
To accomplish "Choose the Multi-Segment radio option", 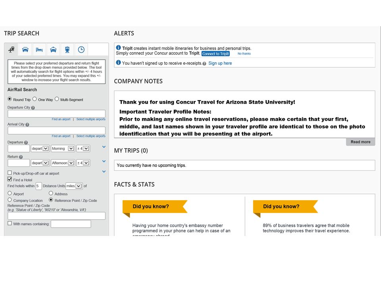I will pos(57,99).
